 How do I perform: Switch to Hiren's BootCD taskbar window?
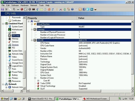coord(41,99)
